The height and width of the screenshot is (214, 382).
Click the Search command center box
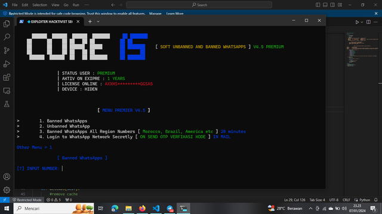199,5
